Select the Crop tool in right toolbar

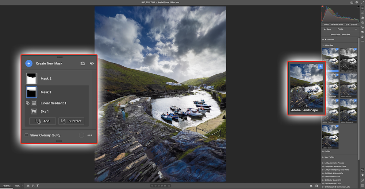(362, 13)
